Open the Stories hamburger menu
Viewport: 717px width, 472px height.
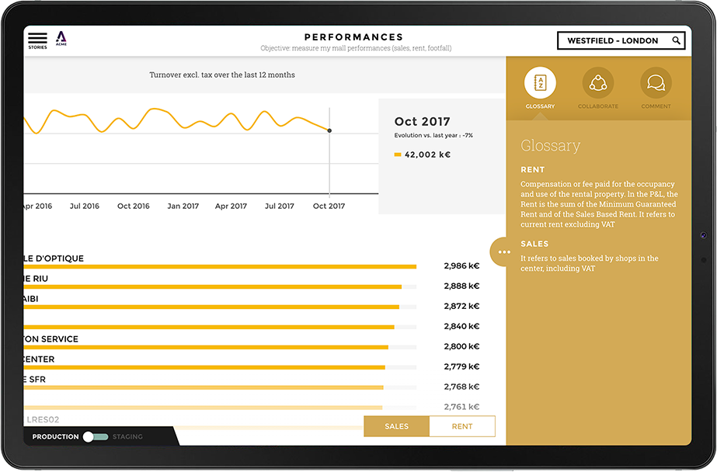pyautogui.click(x=37, y=40)
